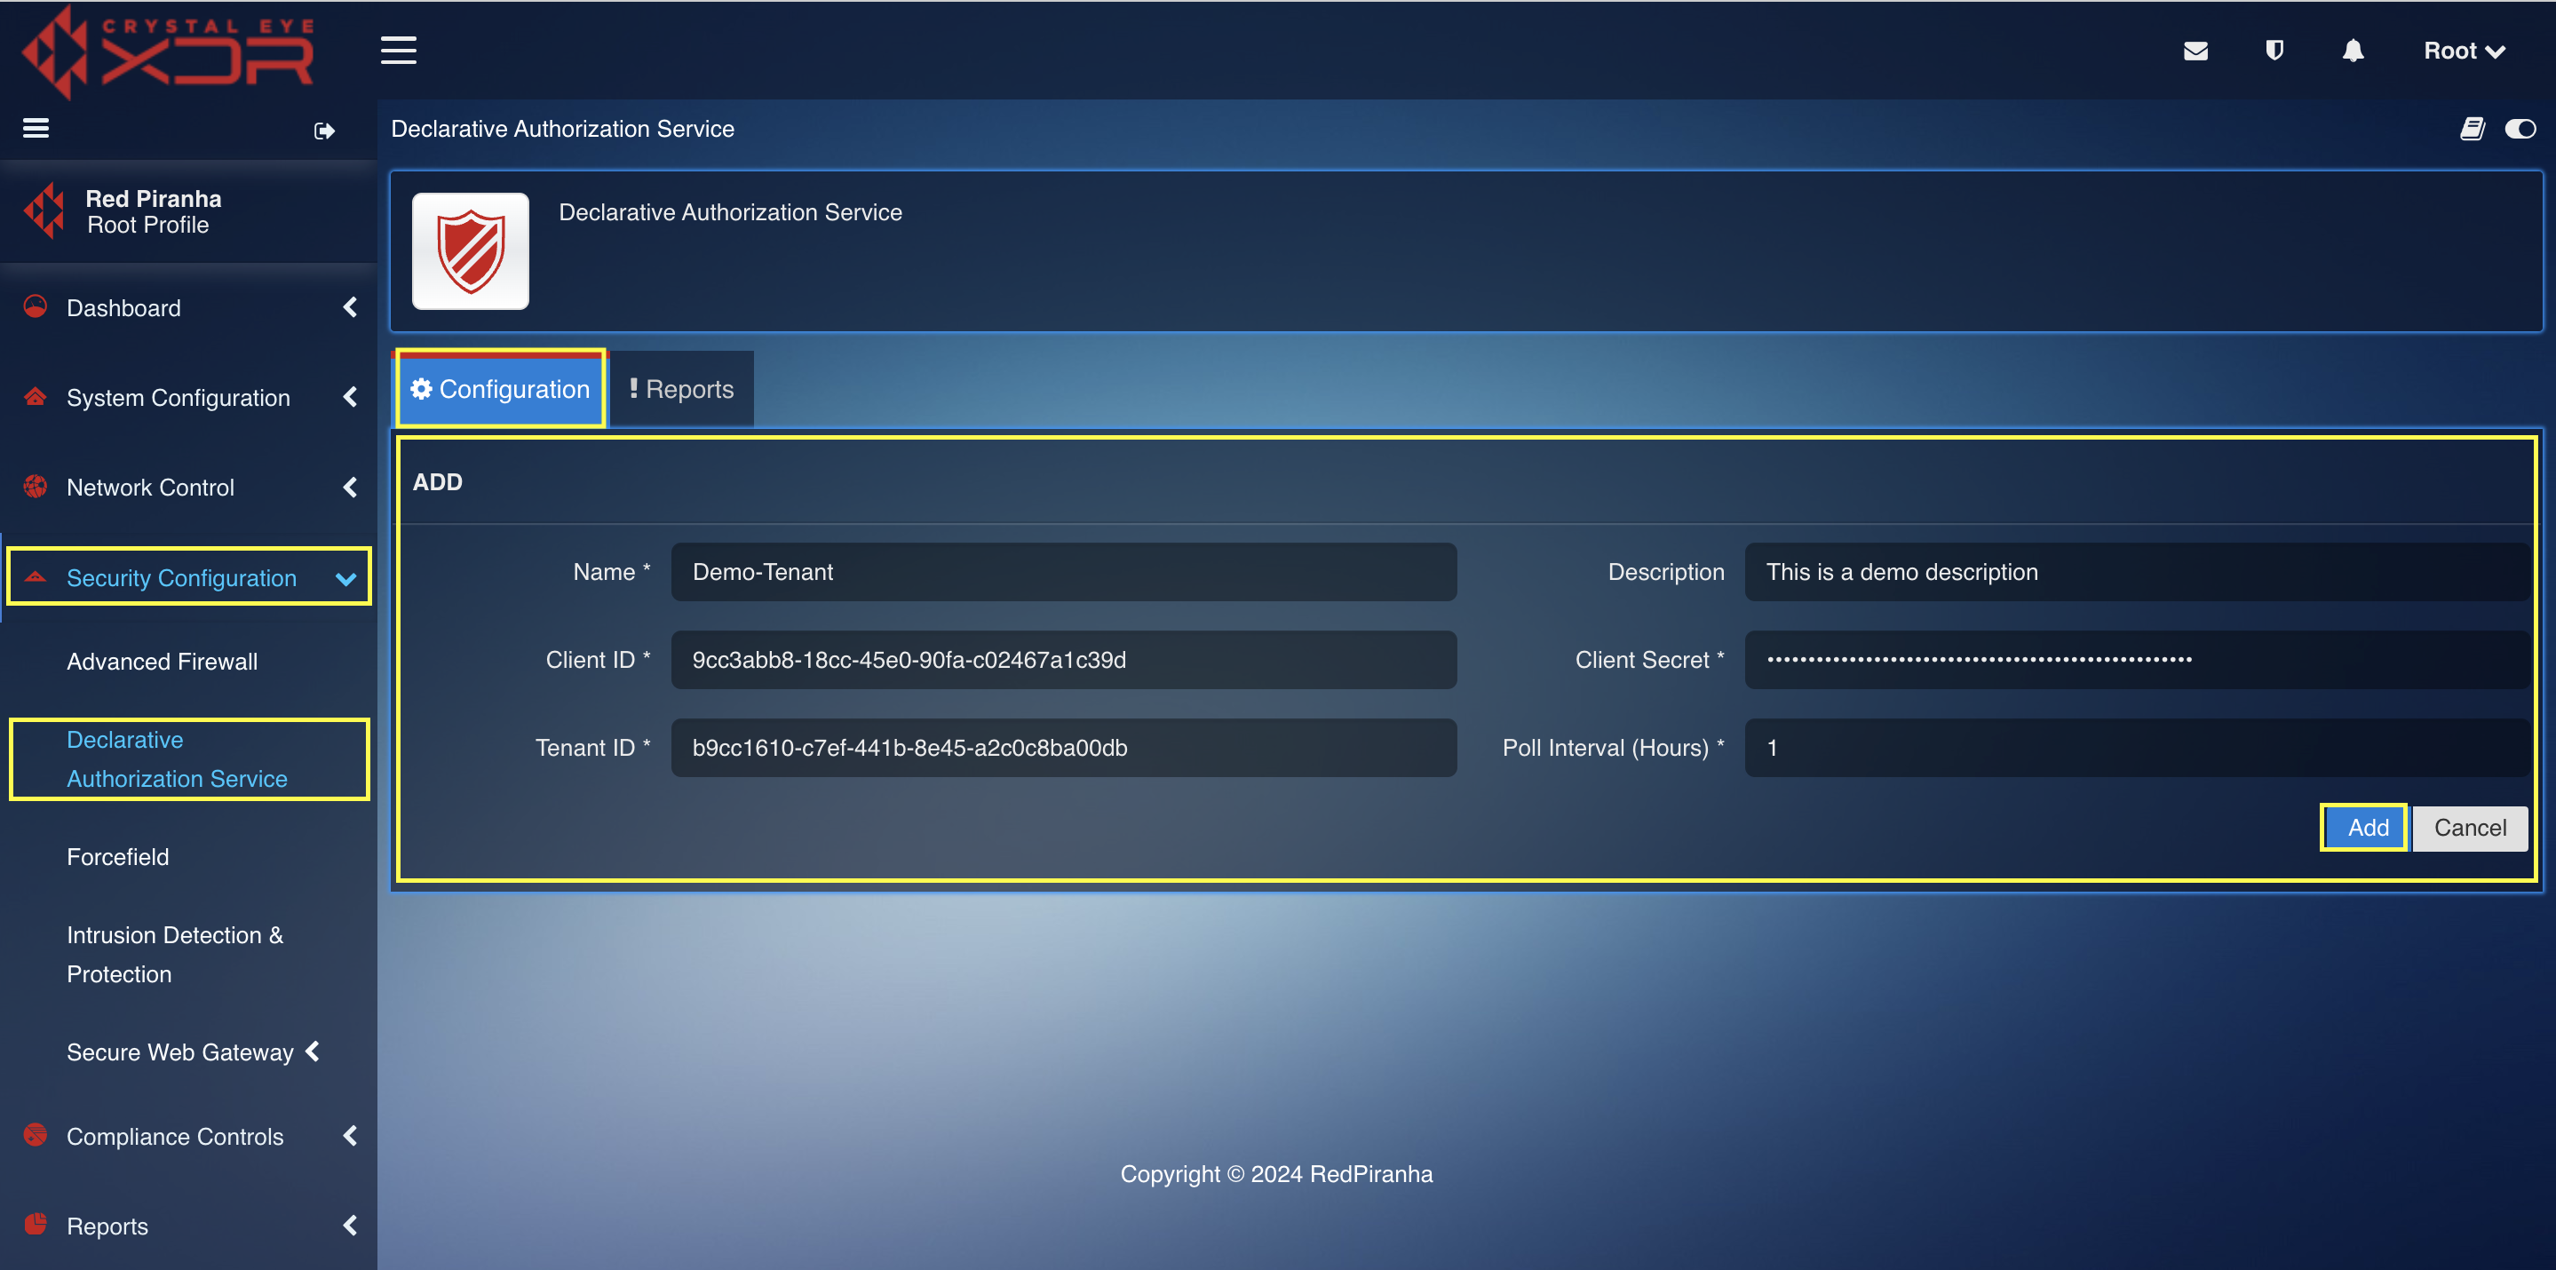Click the Description input field
The image size is (2556, 1270).
coord(2139,572)
